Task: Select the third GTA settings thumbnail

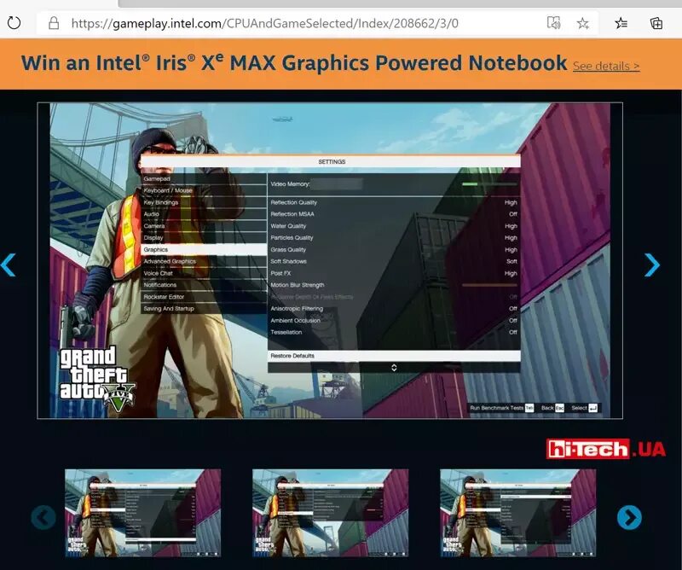Action: pos(517,513)
